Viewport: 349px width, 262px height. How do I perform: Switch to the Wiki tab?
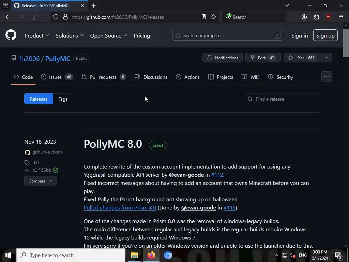[x=251, y=77]
